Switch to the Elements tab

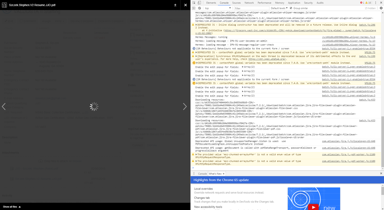pyautogui.click(x=211, y=3)
